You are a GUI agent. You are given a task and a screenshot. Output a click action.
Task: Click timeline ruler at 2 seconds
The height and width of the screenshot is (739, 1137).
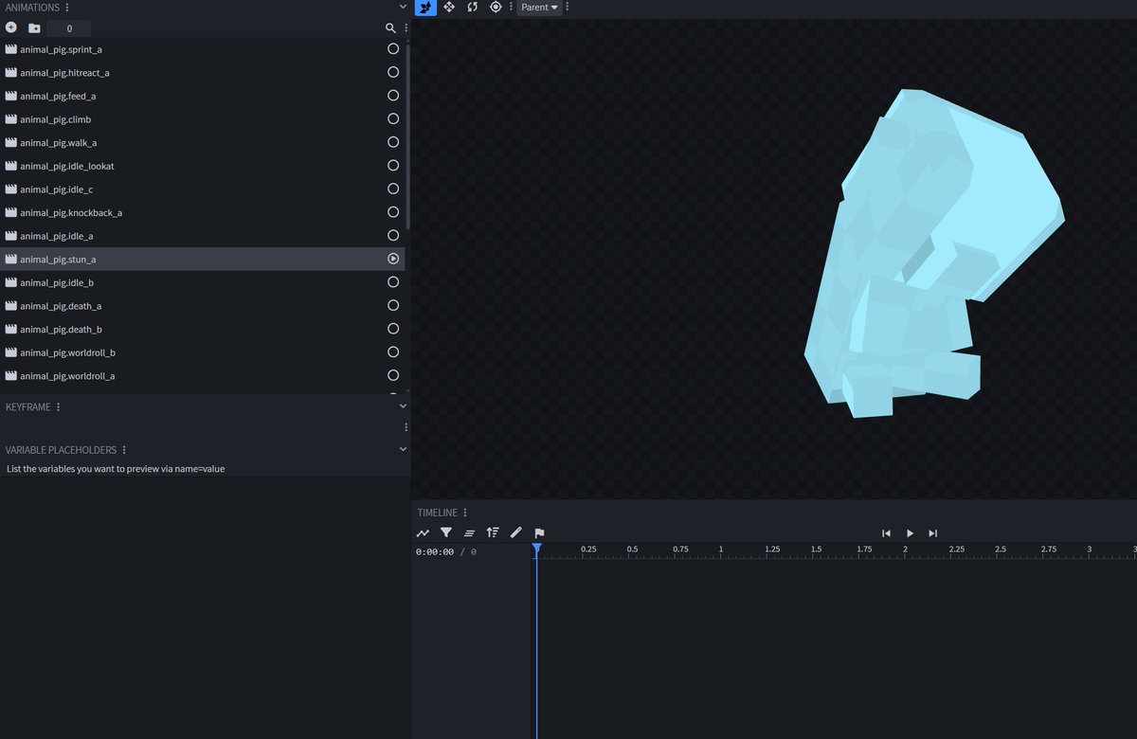tap(905, 550)
